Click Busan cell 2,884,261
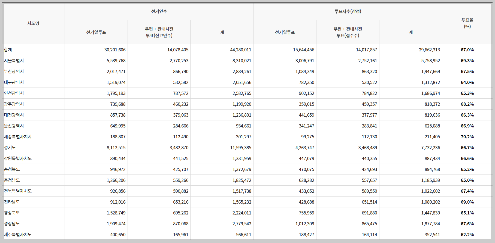 [x=242, y=71]
